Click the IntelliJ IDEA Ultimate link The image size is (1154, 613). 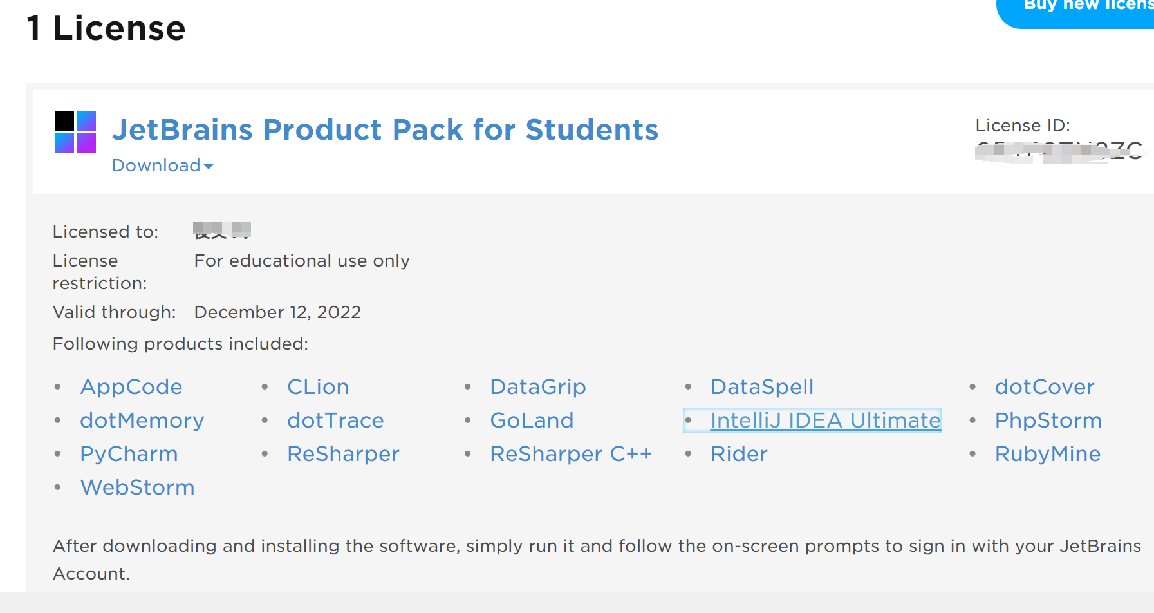(825, 420)
